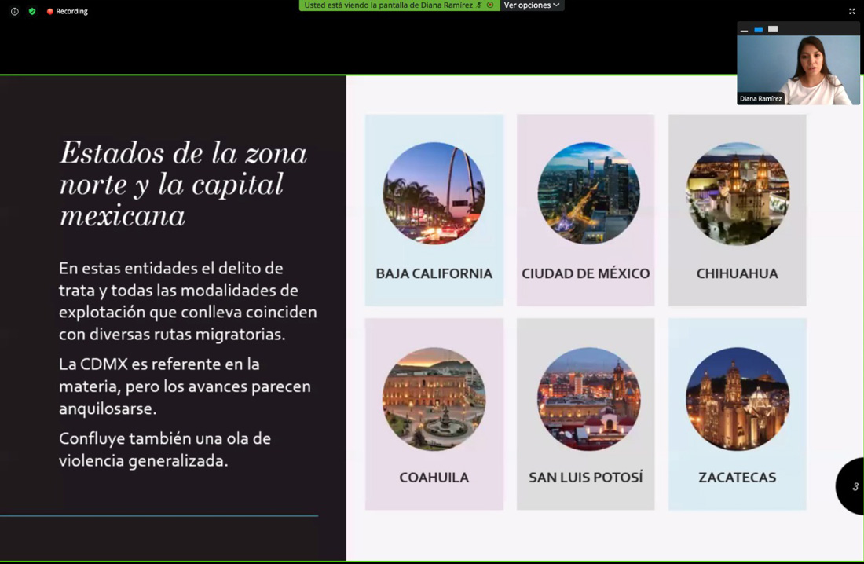Switch the video panel to the small thumbnail view
Image resolution: width=864 pixels, height=564 pixels.
758,30
